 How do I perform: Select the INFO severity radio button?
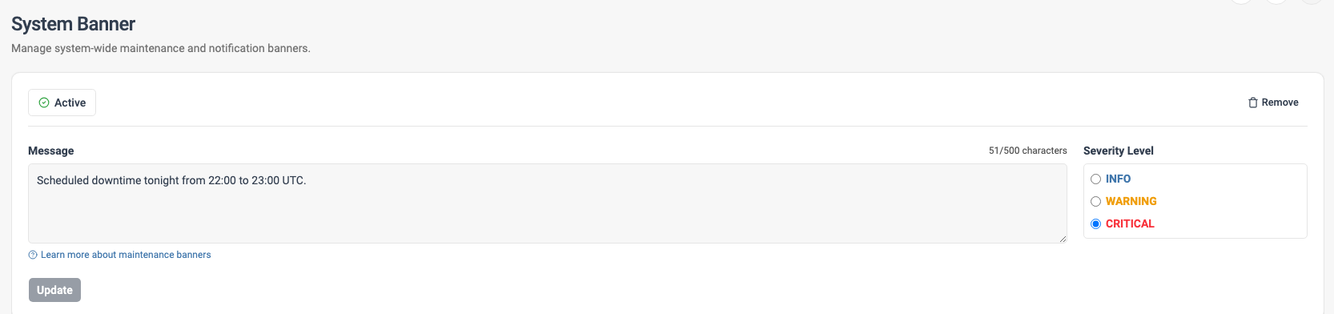point(1096,179)
